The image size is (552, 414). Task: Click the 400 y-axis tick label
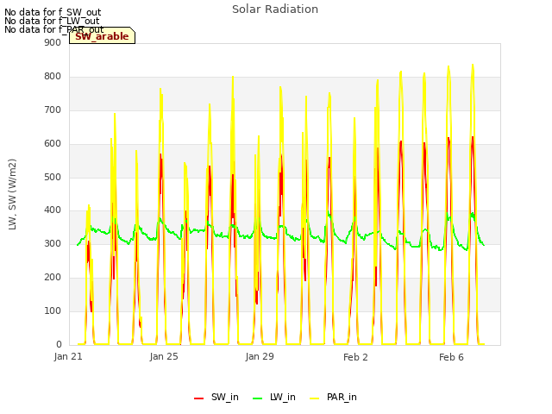coord(53,210)
